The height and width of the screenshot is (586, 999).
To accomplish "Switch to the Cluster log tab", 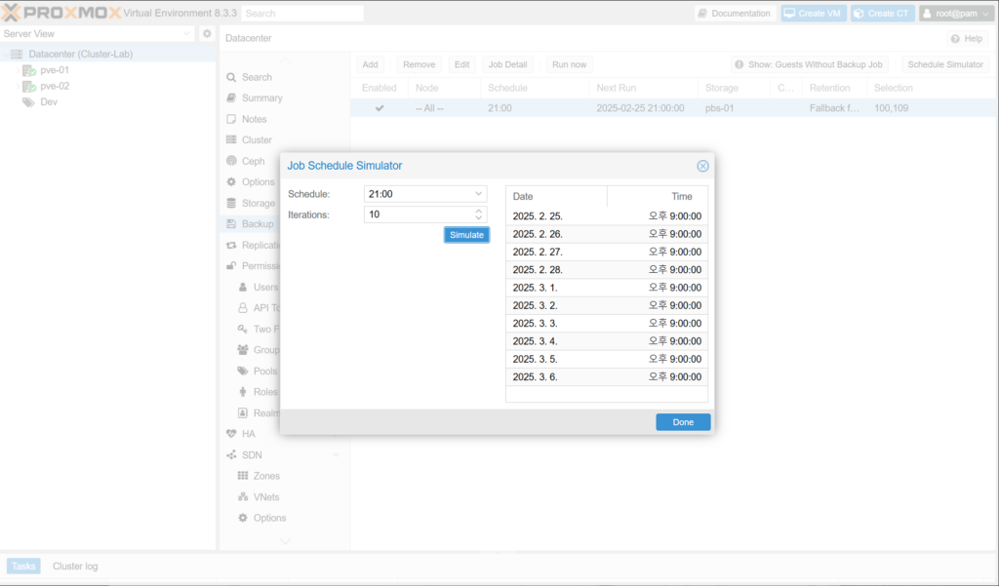I will tap(75, 566).
